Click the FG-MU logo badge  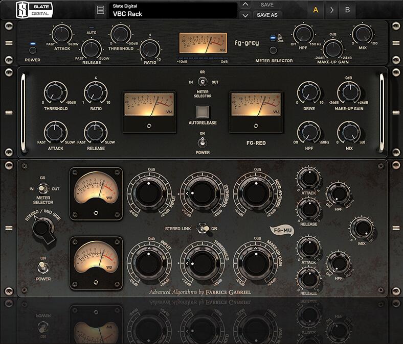(x=282, y=230)
